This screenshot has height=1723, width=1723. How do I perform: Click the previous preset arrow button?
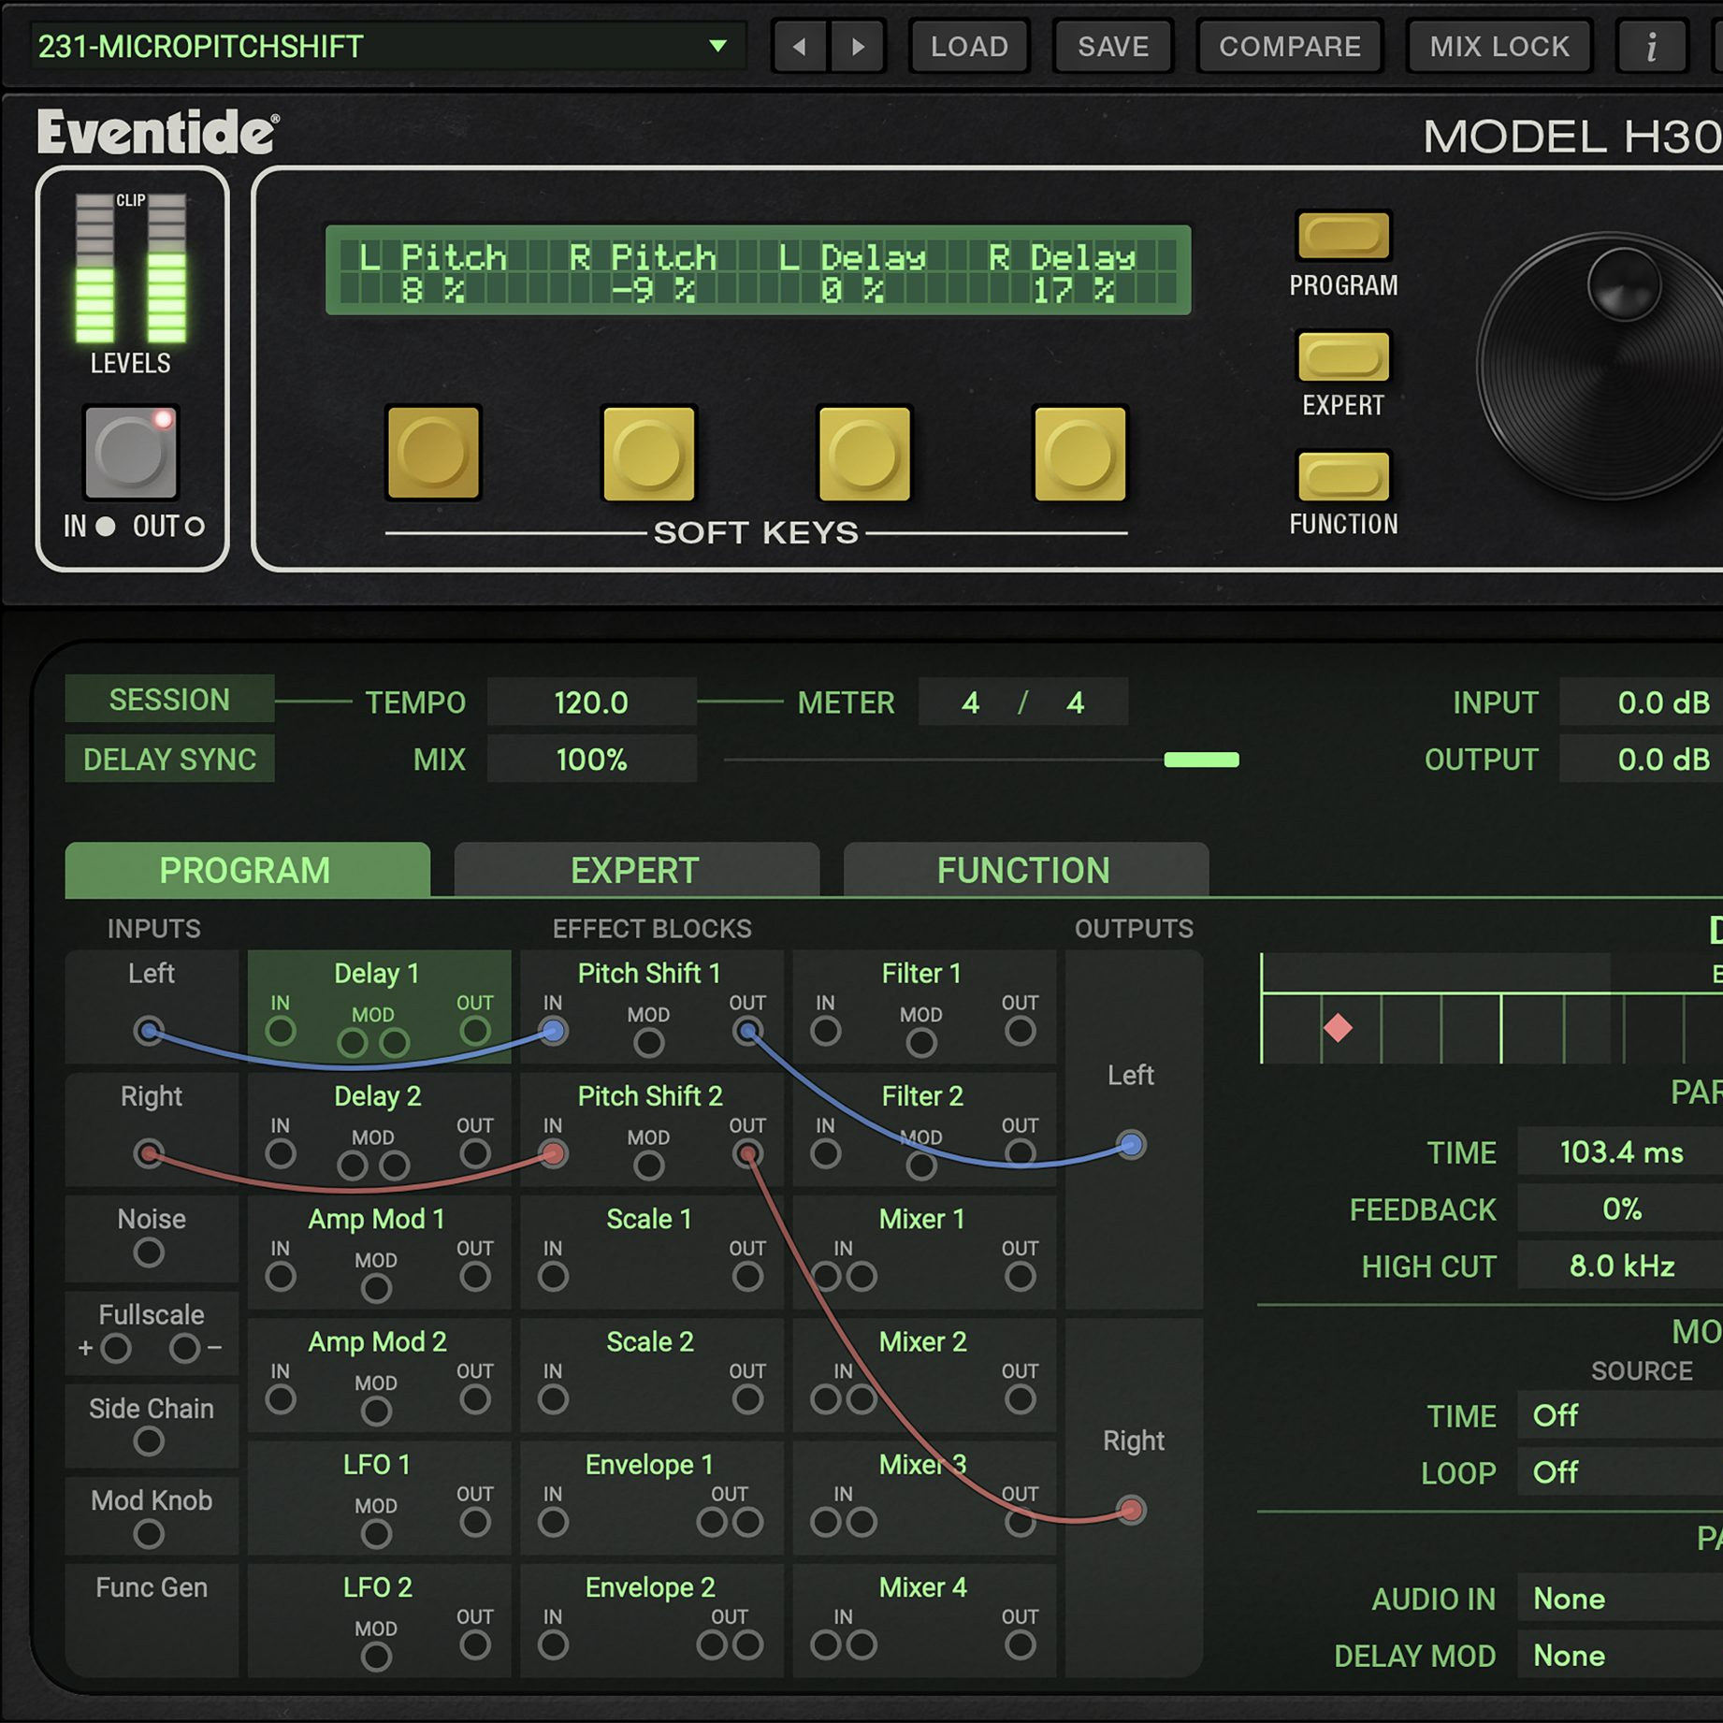tap(800, 47)
